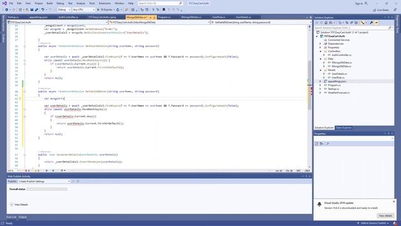Click the Sync with Active Document icon
401x226 pixels.
point(347,23)
